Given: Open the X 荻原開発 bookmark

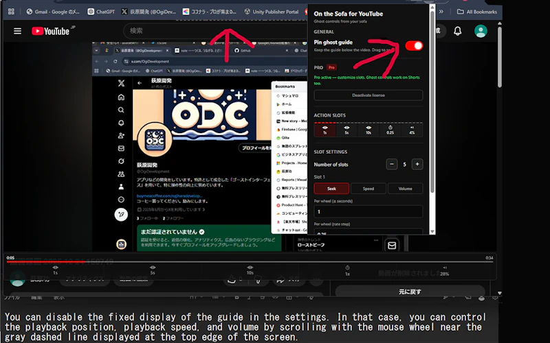Looking at the screenshot, I should [148, 12].
